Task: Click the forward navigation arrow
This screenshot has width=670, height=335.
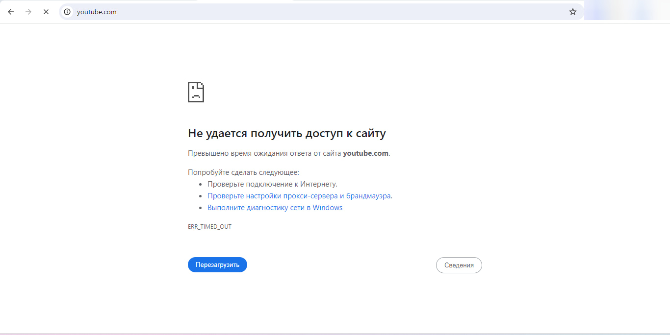Action: coord(28,12)
